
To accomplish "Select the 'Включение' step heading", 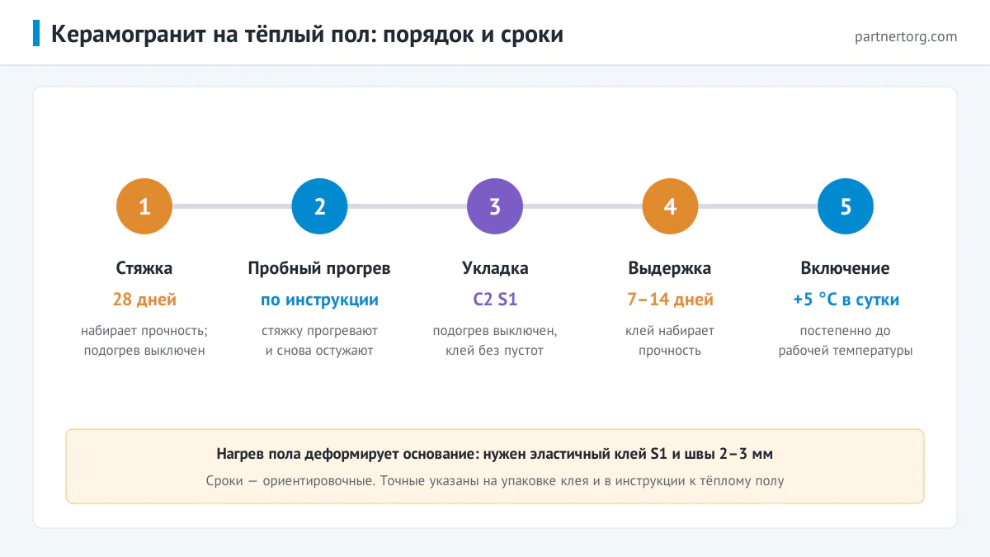I will (846, 268).
